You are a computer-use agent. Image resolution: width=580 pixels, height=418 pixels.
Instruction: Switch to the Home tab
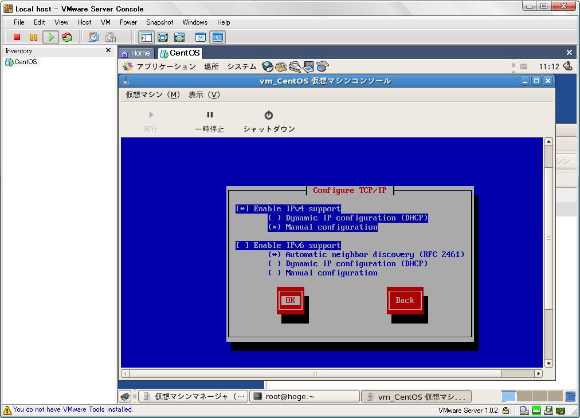click(135, 53)
